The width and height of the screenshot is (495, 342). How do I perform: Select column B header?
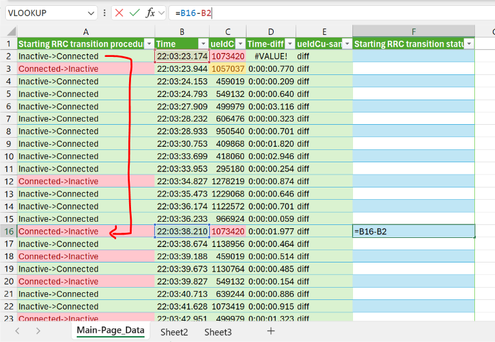pyautogui.click(x=182, y=32)
